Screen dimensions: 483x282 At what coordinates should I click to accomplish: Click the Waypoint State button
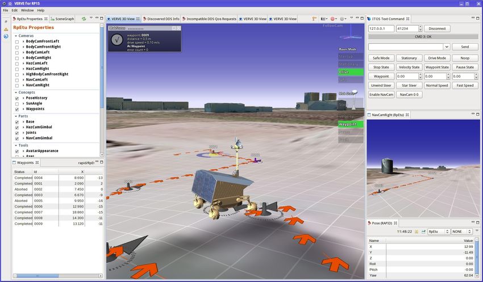point(437,68)
